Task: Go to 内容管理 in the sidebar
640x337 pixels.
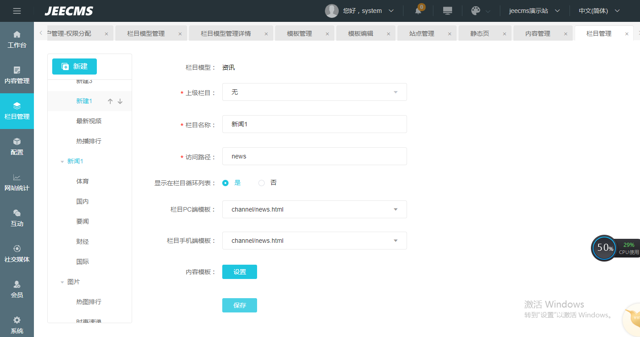Action: point(17,75)
